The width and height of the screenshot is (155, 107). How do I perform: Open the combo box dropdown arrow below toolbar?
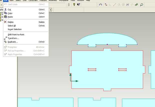pyautogui.click(x=50, y=10)
